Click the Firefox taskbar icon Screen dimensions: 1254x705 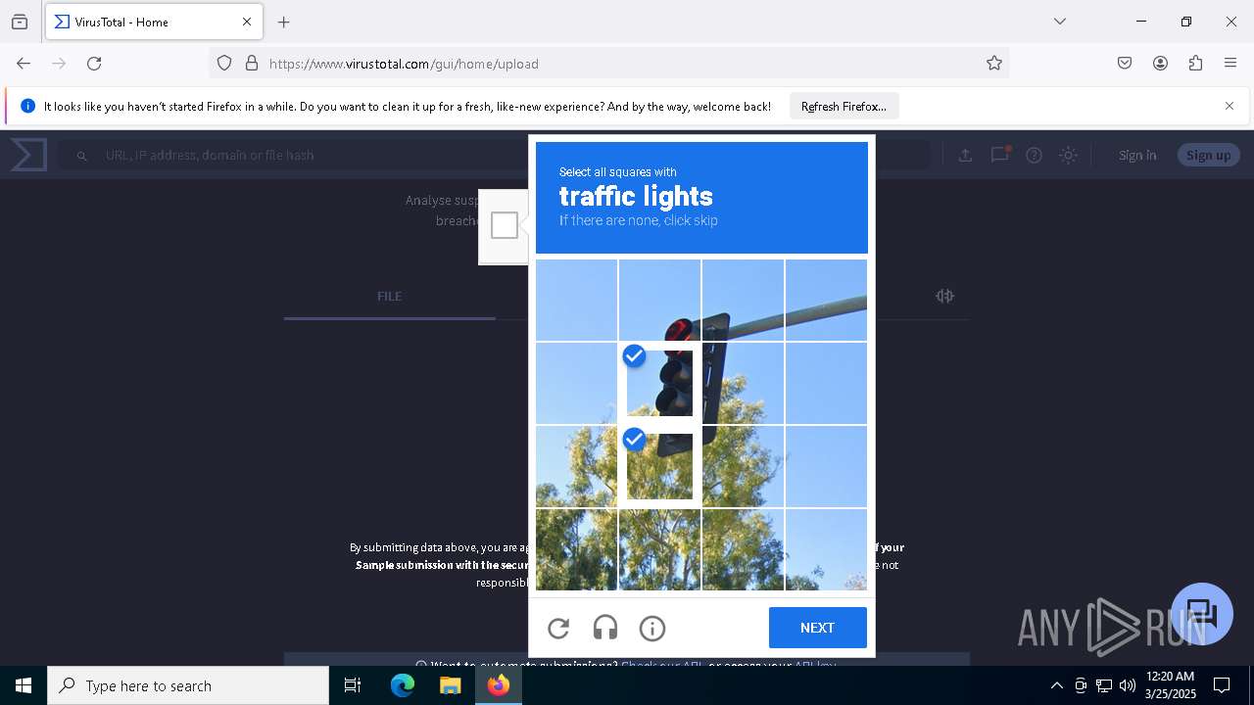click(x=499, y=685)
